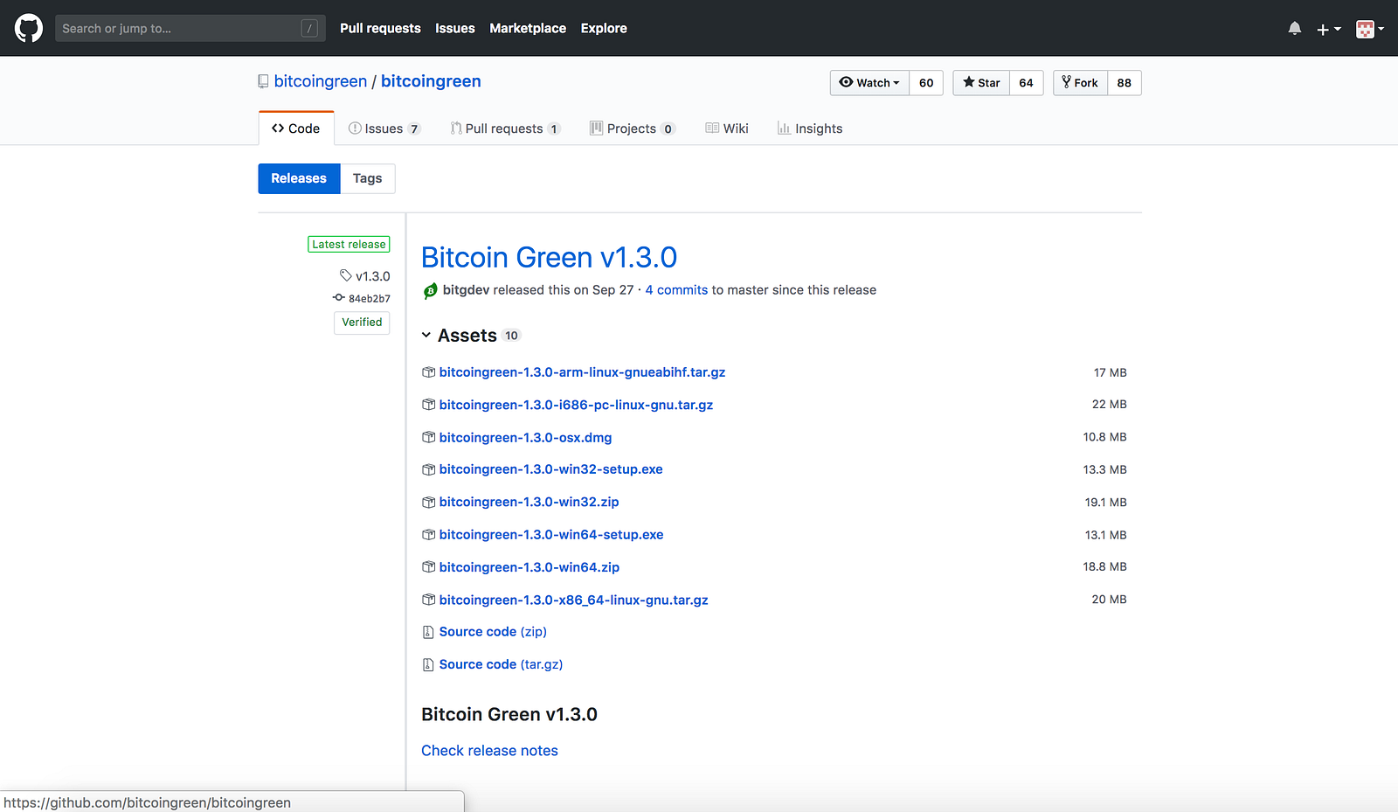Open the 4 commits link

[676, 290]
